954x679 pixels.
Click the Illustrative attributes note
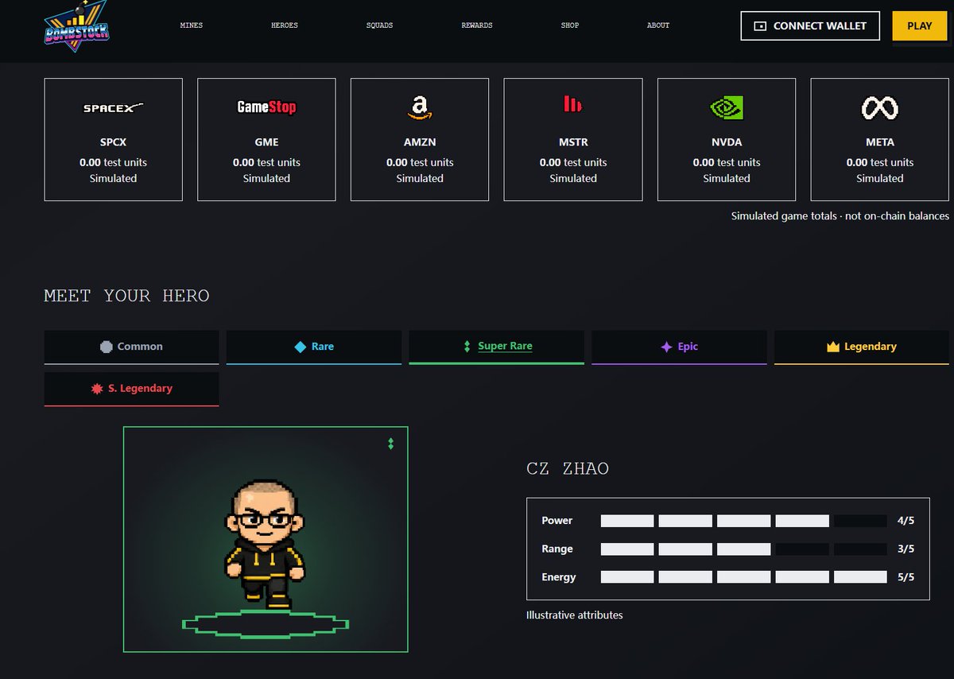coord(575,615)
